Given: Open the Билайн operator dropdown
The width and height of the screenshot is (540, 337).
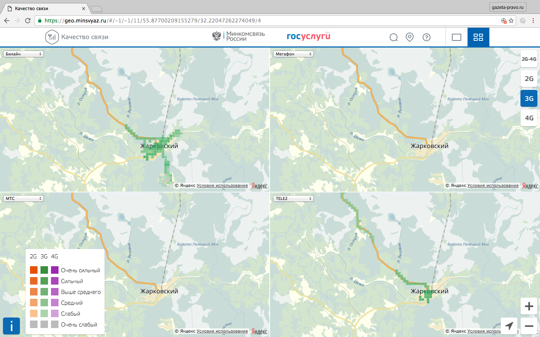Looking at the screenshot, I should (23, 54).
